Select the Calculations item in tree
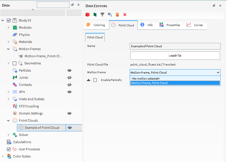 coord(22,142)
